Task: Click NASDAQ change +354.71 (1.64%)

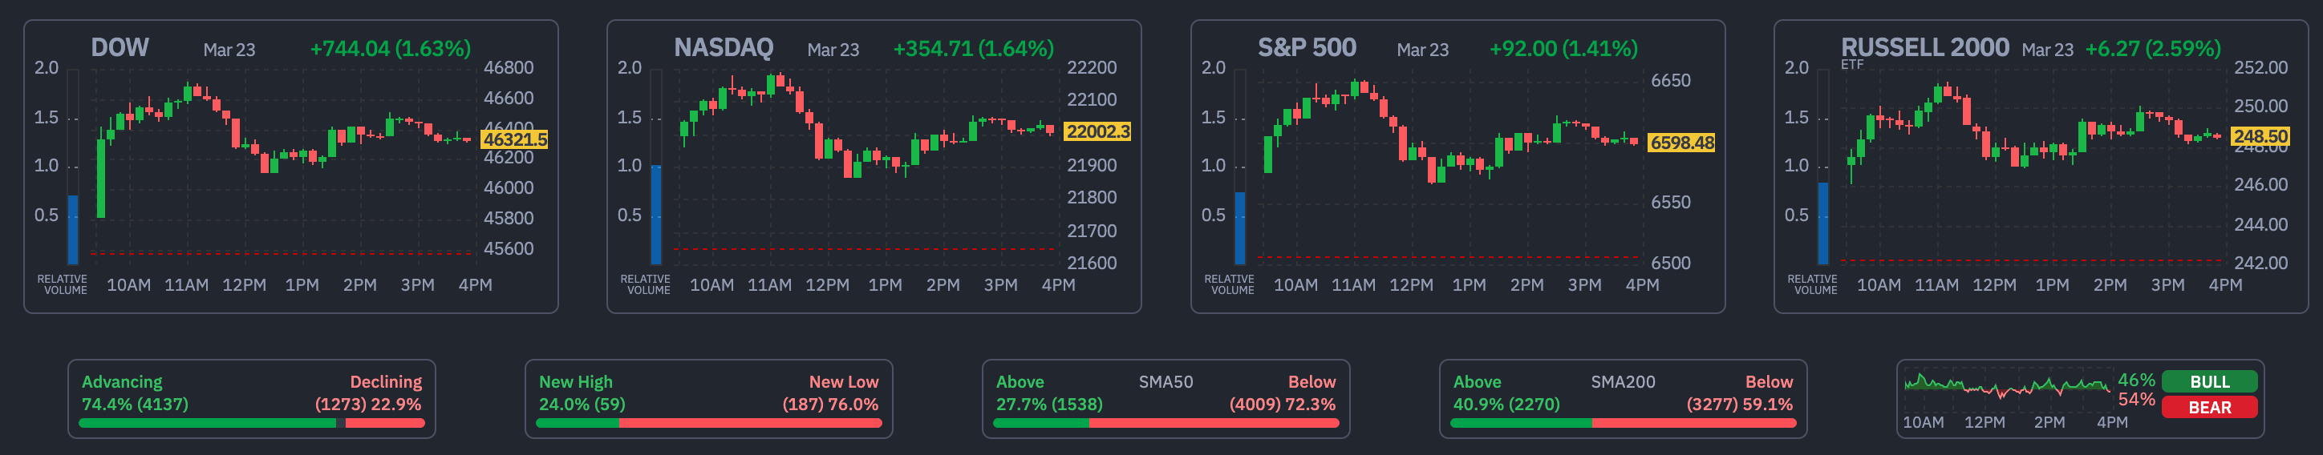Action: coord(973,49)
